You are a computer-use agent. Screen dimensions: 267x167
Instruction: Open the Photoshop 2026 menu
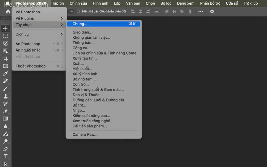31,3
